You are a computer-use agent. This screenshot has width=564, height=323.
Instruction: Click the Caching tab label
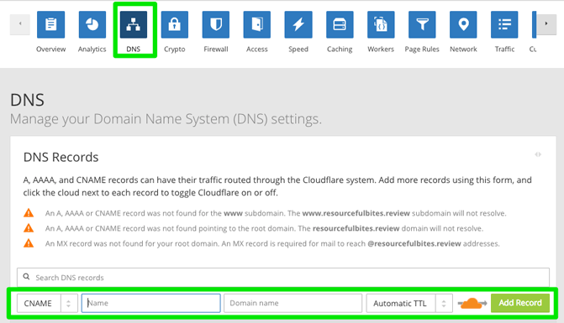click(340, 49)
